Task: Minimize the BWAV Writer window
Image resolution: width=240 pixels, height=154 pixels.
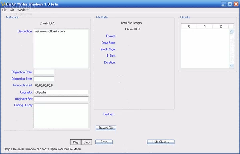Action: tap(224, 4)
